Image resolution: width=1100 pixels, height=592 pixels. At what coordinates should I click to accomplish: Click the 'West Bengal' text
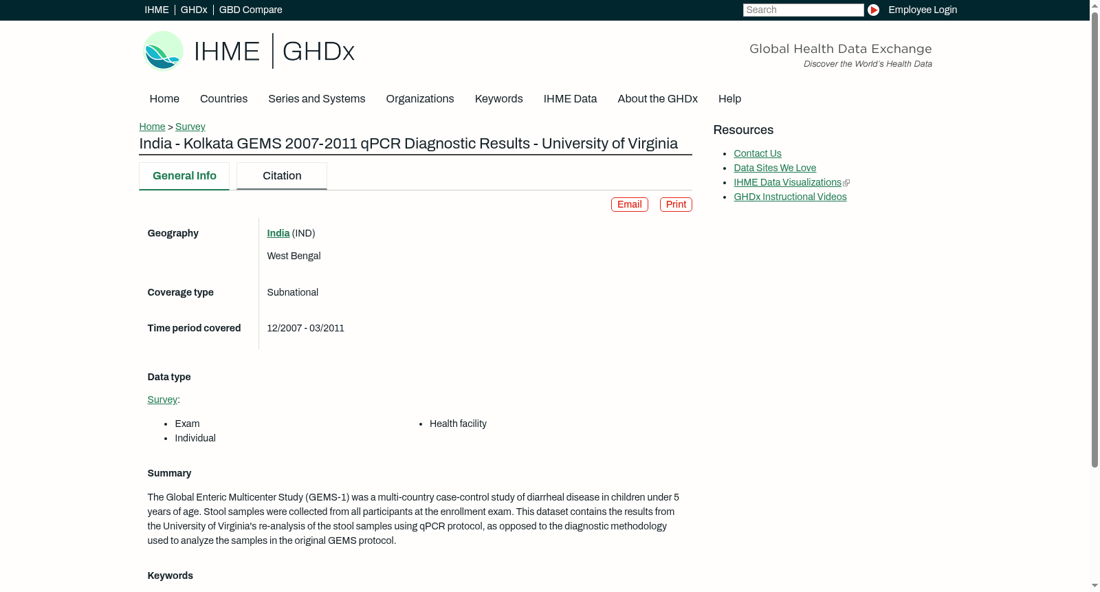(294, 256)
